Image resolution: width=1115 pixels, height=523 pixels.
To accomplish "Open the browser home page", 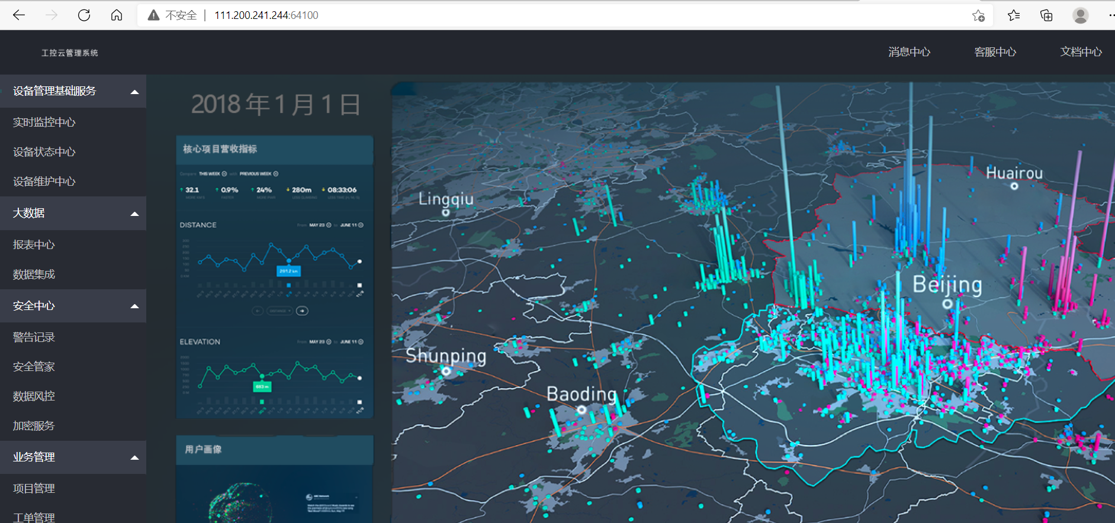I will (x=117, y=15).
